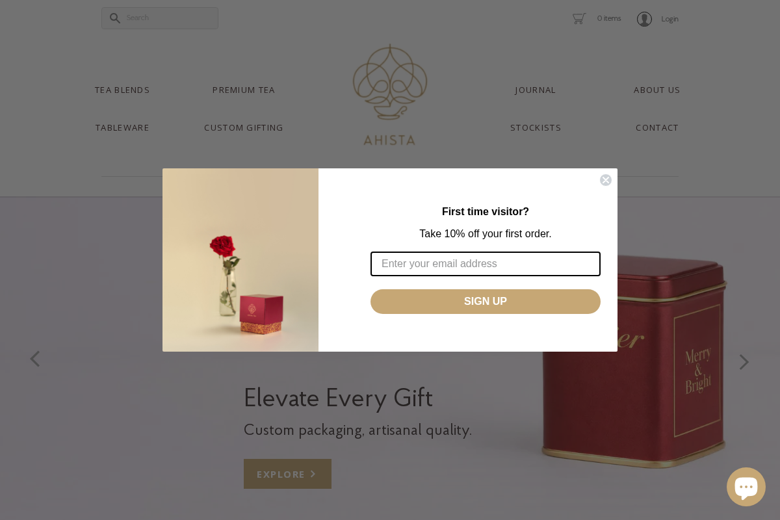
Task: View the Stockists page
Action: click(536, 127)
